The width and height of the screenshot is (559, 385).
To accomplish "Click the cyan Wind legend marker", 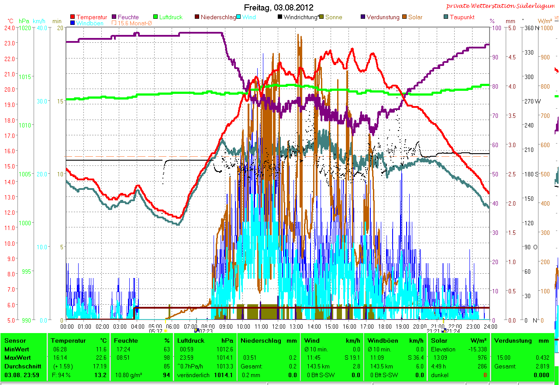I will tap(239, 17).
